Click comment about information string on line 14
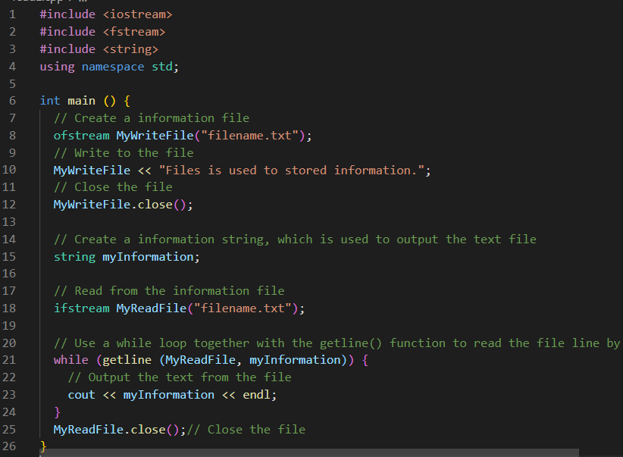The image size is (623, 457). pyautogui.click(x=295, y=239)
